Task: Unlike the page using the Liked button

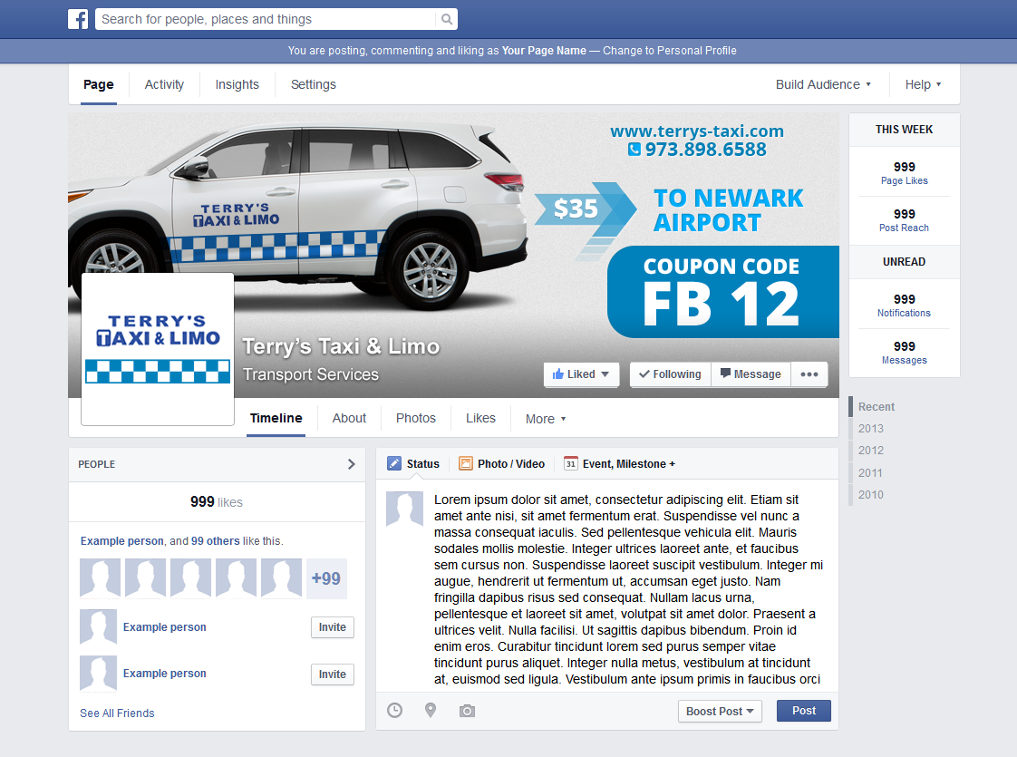Action: (580, 374)
